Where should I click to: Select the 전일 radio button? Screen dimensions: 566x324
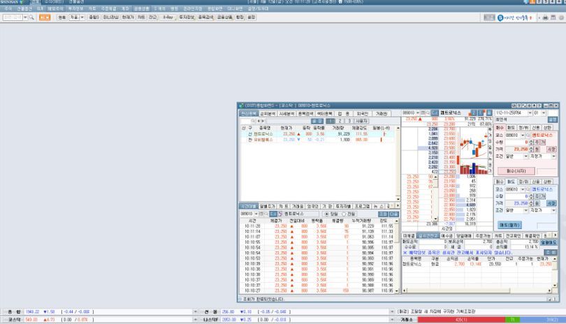point(344,214)
